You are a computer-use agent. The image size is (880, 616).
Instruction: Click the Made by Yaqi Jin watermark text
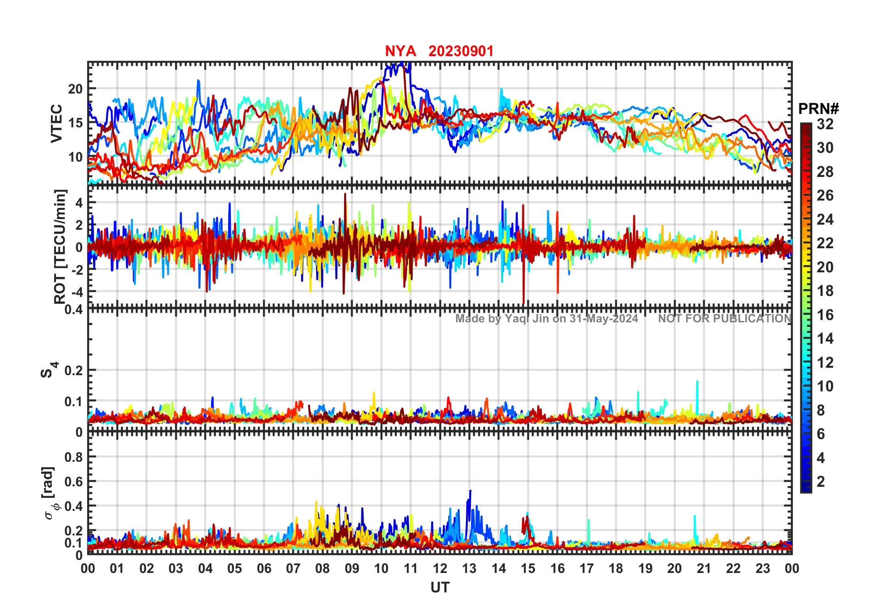pyautogui.click(x=546, y=319)
